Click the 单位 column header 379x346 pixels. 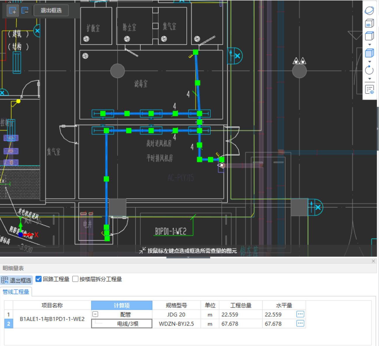click(x=210, y=305)
